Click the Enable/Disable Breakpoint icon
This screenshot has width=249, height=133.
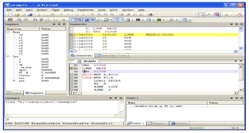point(233,15)
